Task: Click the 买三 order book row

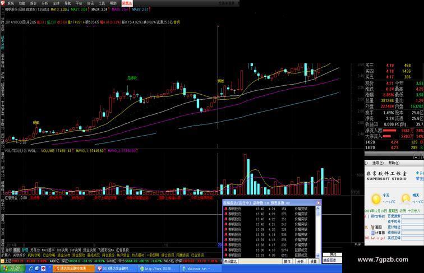Action: coord(388,66)
